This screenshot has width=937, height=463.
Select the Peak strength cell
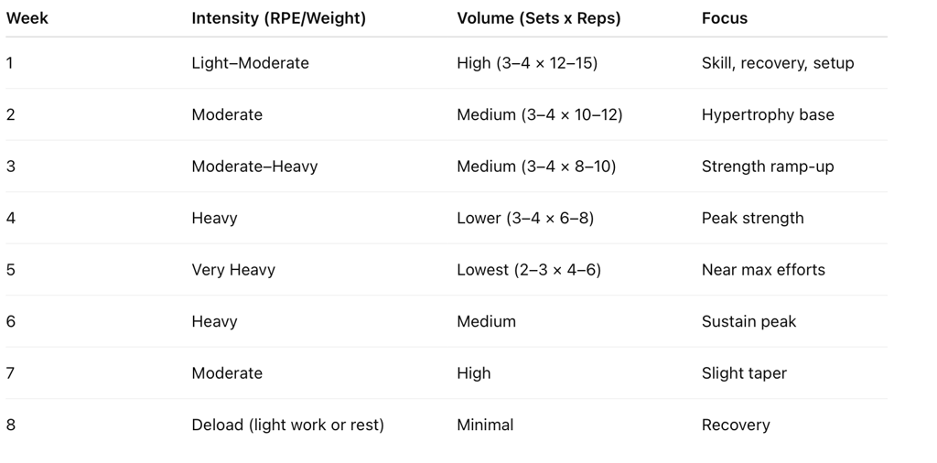[752, 218]
